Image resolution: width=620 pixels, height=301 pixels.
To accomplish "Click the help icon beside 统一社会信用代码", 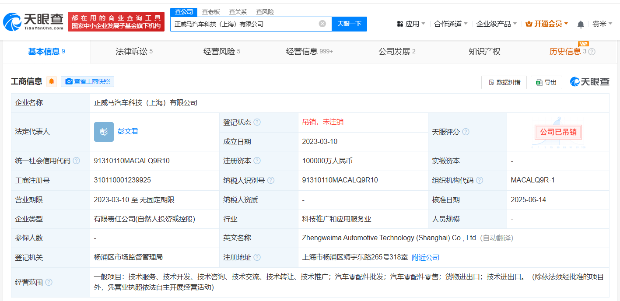I will pyautogui.click(x=77, y=161).
